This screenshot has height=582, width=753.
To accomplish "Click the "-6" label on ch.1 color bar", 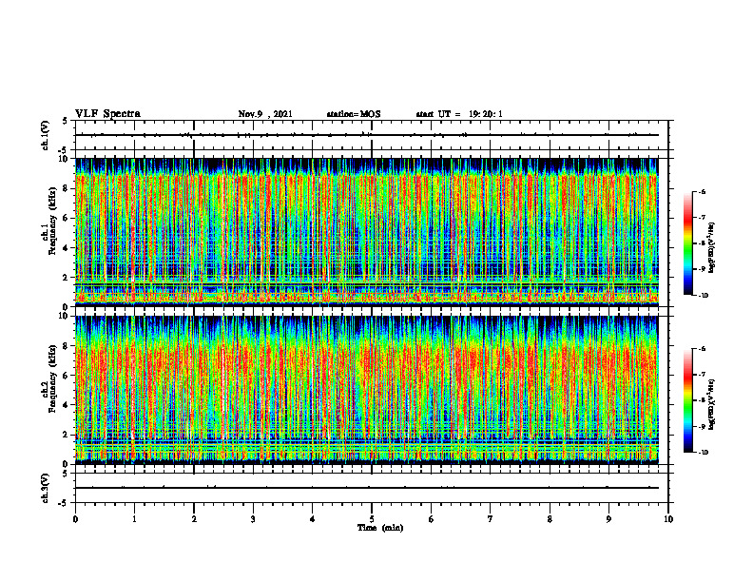I will tap(702, 191).
